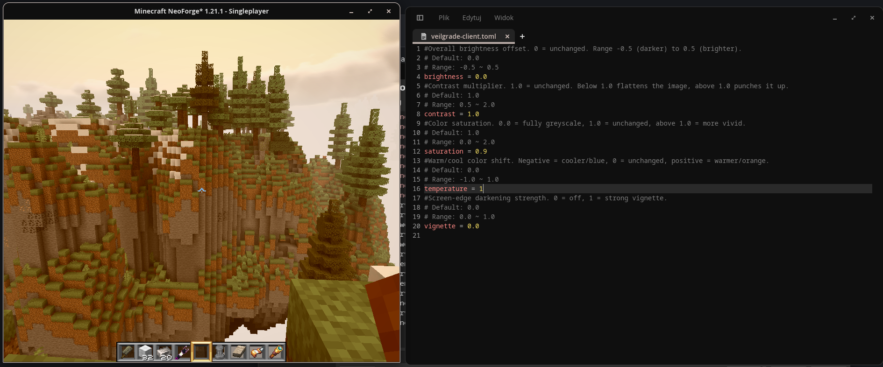Open the Widok menu

coord(504,18)
